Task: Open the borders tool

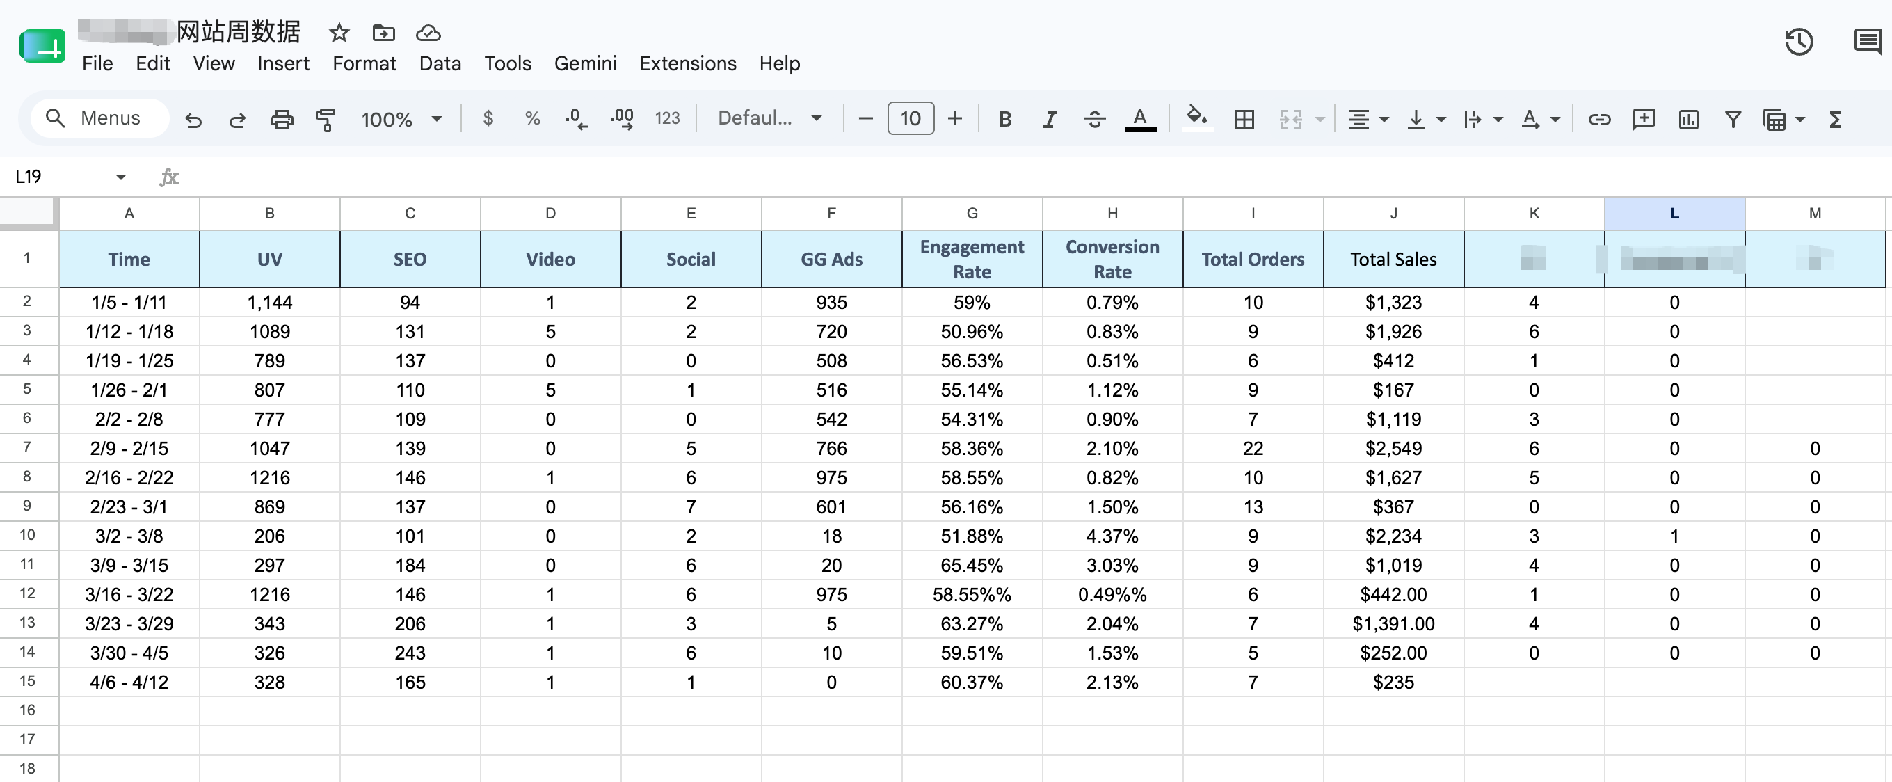Action: (x=1244, y=119)
